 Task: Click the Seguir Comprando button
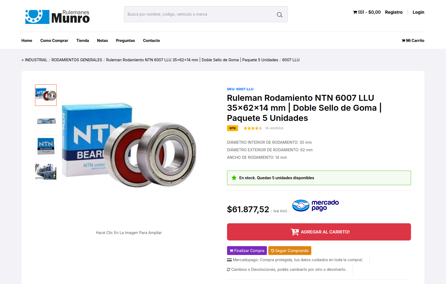pos(290,251)
